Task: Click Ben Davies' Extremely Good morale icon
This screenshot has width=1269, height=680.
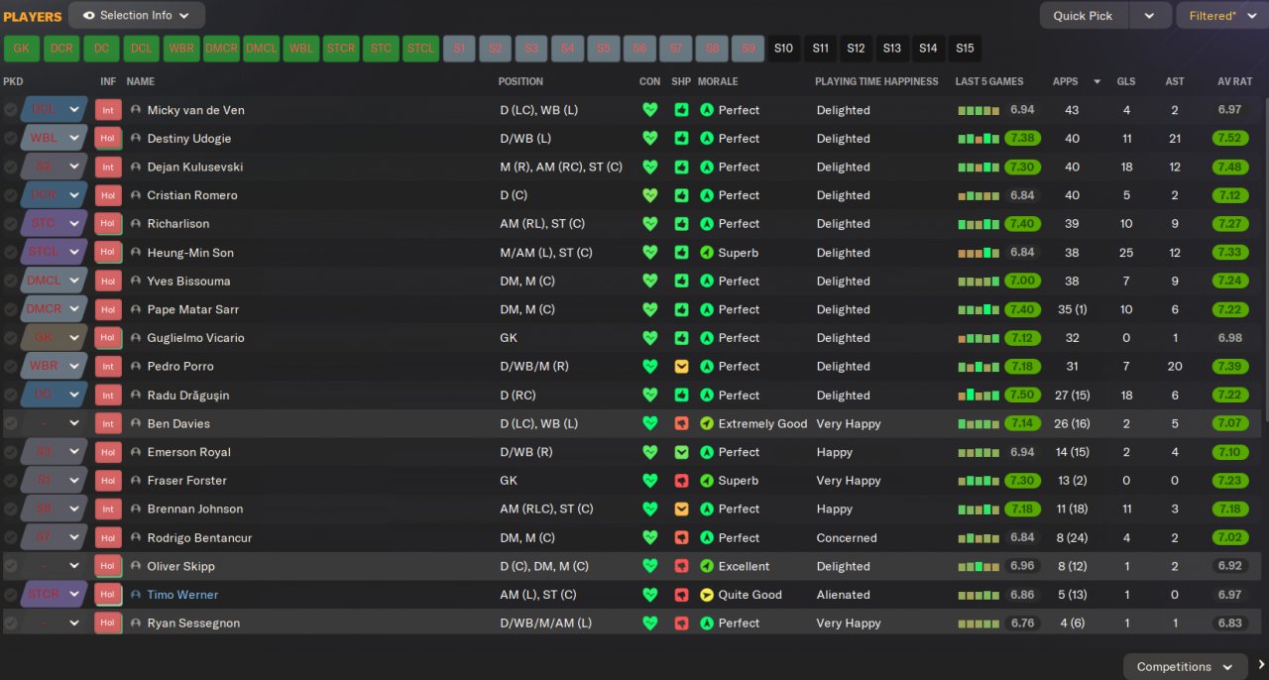Action: 707,423
